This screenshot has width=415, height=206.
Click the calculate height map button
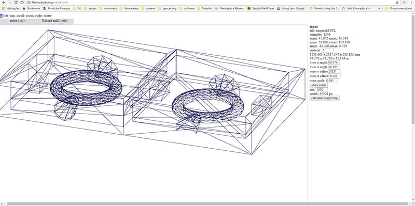pos(325,98)
